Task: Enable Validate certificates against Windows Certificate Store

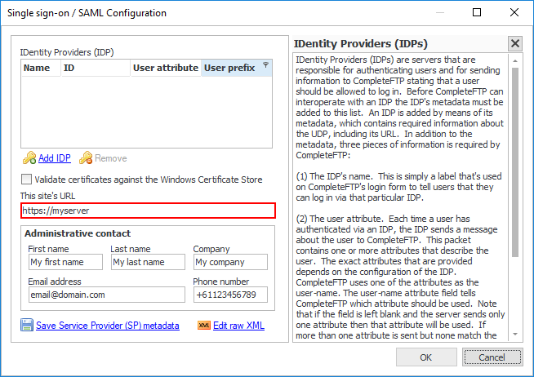Action: click(x=27, y=179)
